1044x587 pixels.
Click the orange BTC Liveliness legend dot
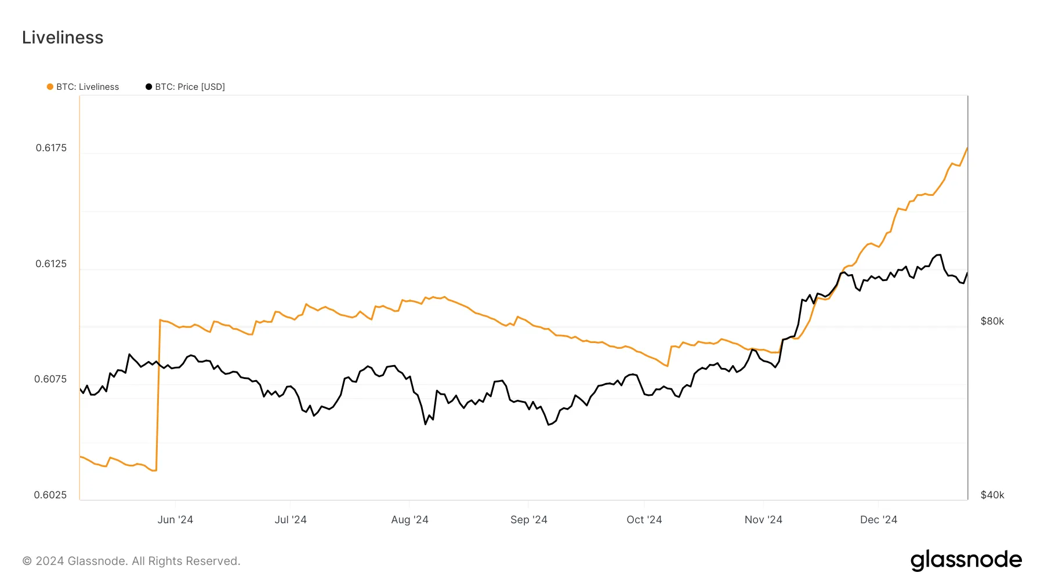50,87
